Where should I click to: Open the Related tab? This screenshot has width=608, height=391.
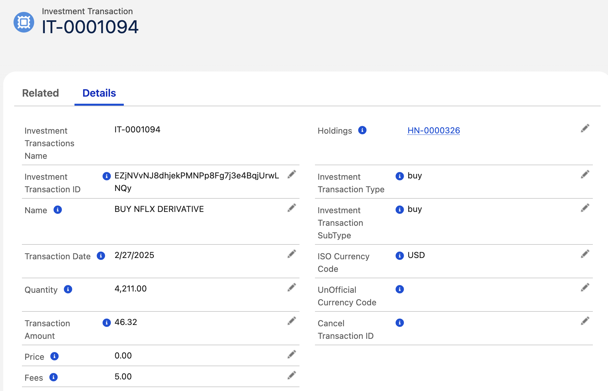pyautogui.click(x=41, y=93)
